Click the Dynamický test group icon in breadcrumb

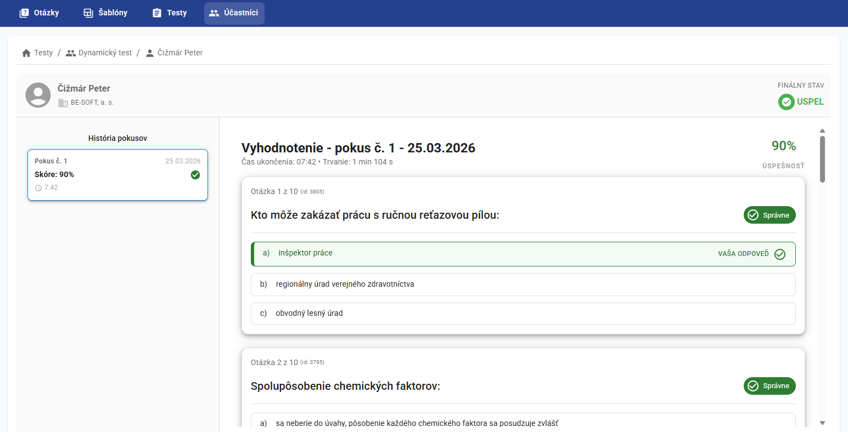[71, 53]
